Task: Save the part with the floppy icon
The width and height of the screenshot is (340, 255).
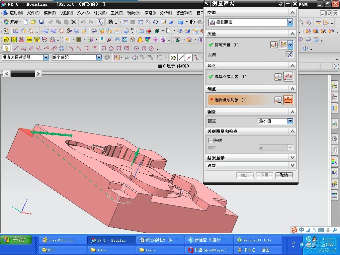Action: coord(41,22)
